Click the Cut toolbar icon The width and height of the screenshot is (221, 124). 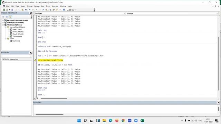16,10
